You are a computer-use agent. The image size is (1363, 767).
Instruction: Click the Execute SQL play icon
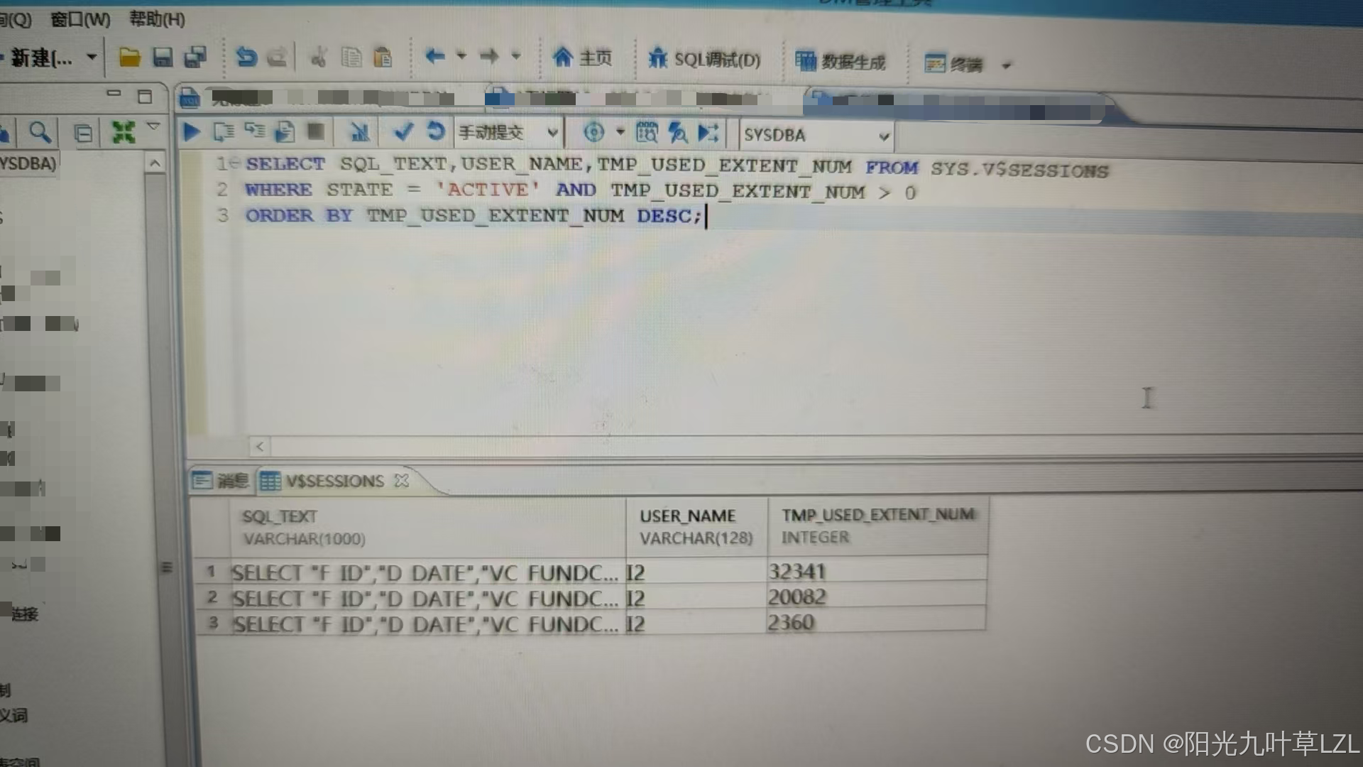point(191,132)
